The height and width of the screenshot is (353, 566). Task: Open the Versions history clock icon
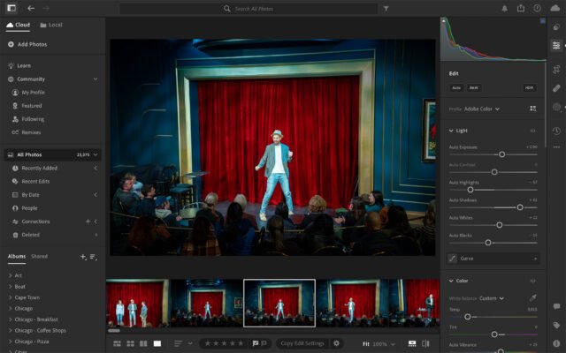556,131
